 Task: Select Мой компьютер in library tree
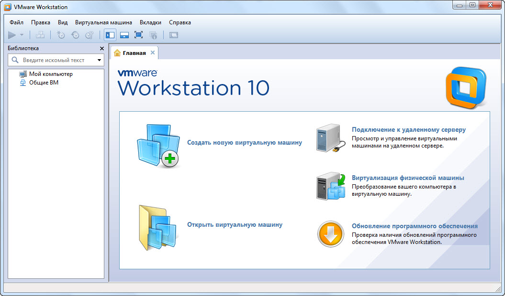click(x=50, y=74)
